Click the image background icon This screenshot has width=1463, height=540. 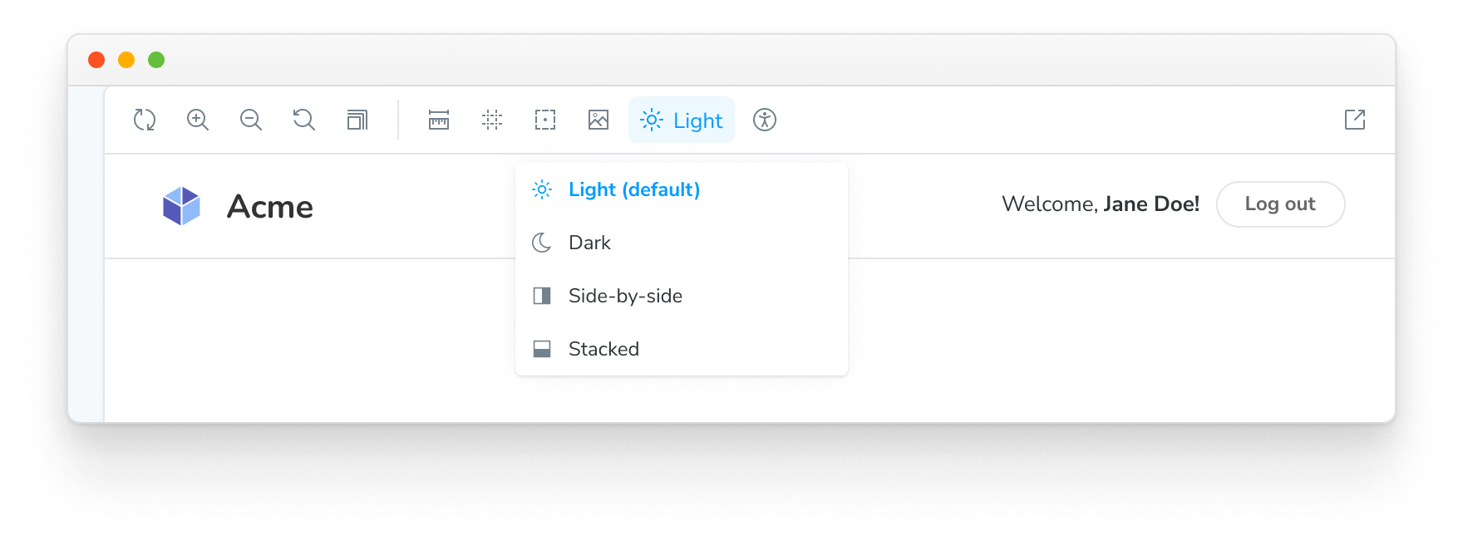598,120
